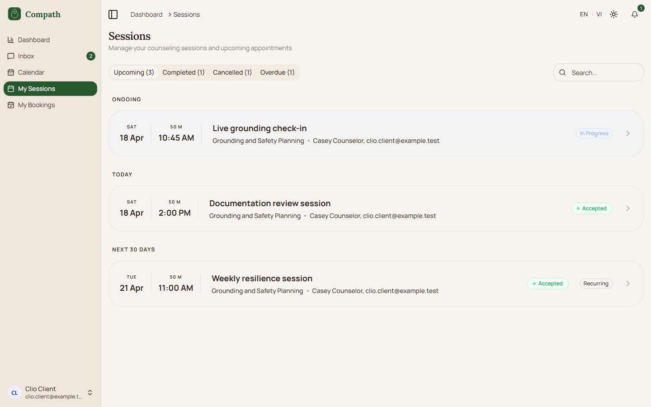Expand Documentation review session chevron
The width and height of the screenshot is (651, 407).
pos(628,208)
